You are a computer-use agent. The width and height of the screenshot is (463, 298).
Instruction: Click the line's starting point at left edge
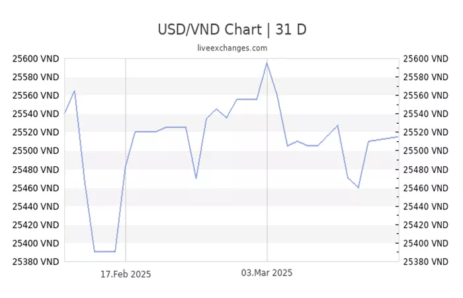pos(65,113)
